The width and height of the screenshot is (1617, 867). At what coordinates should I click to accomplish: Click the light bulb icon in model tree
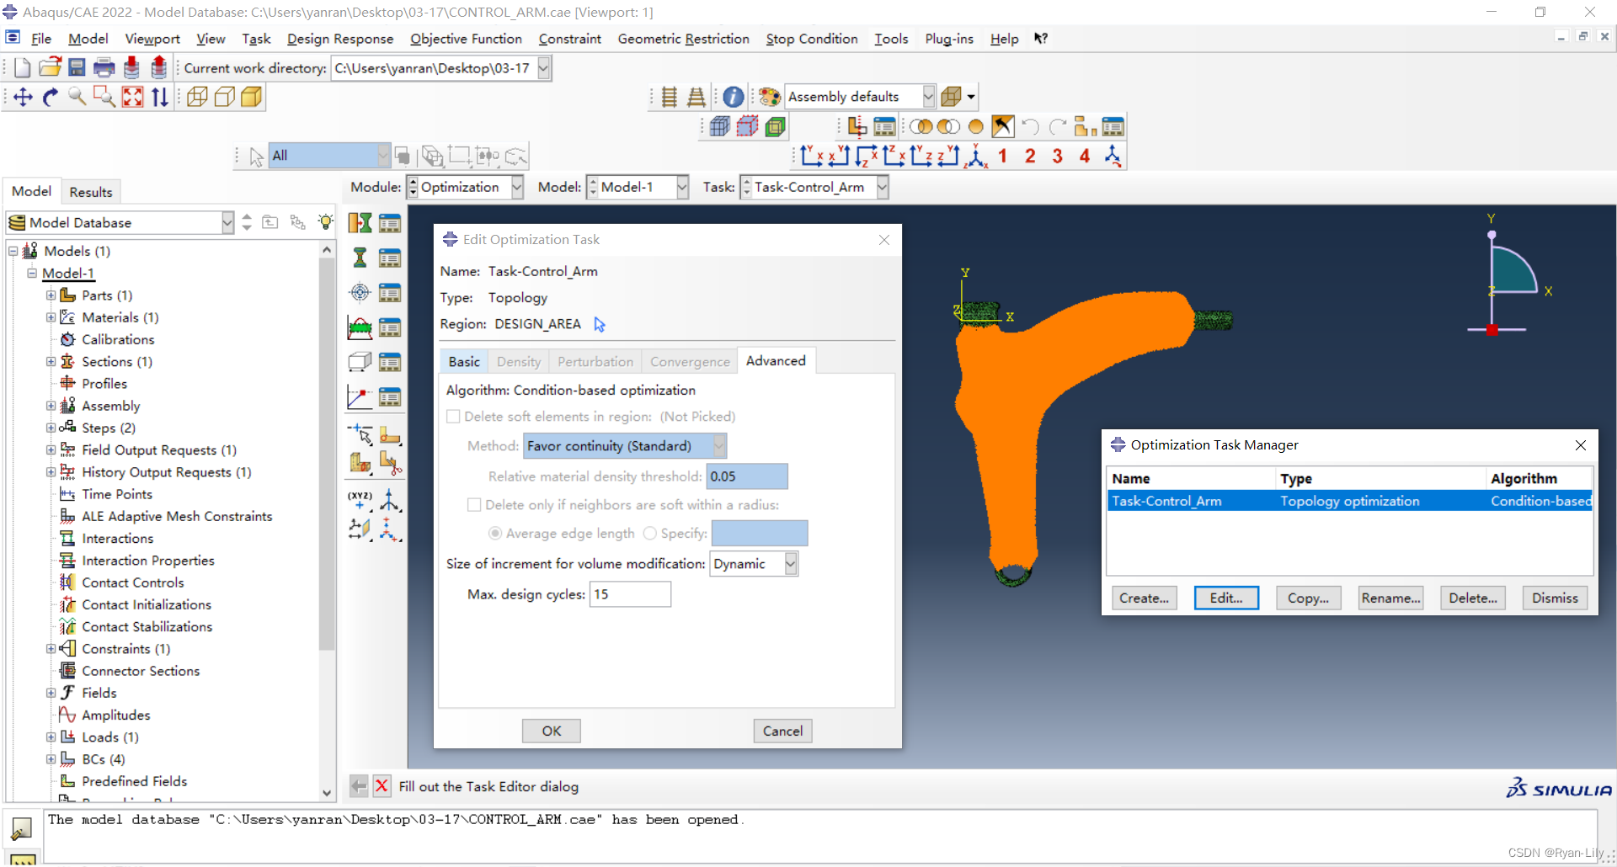point(325,222)
